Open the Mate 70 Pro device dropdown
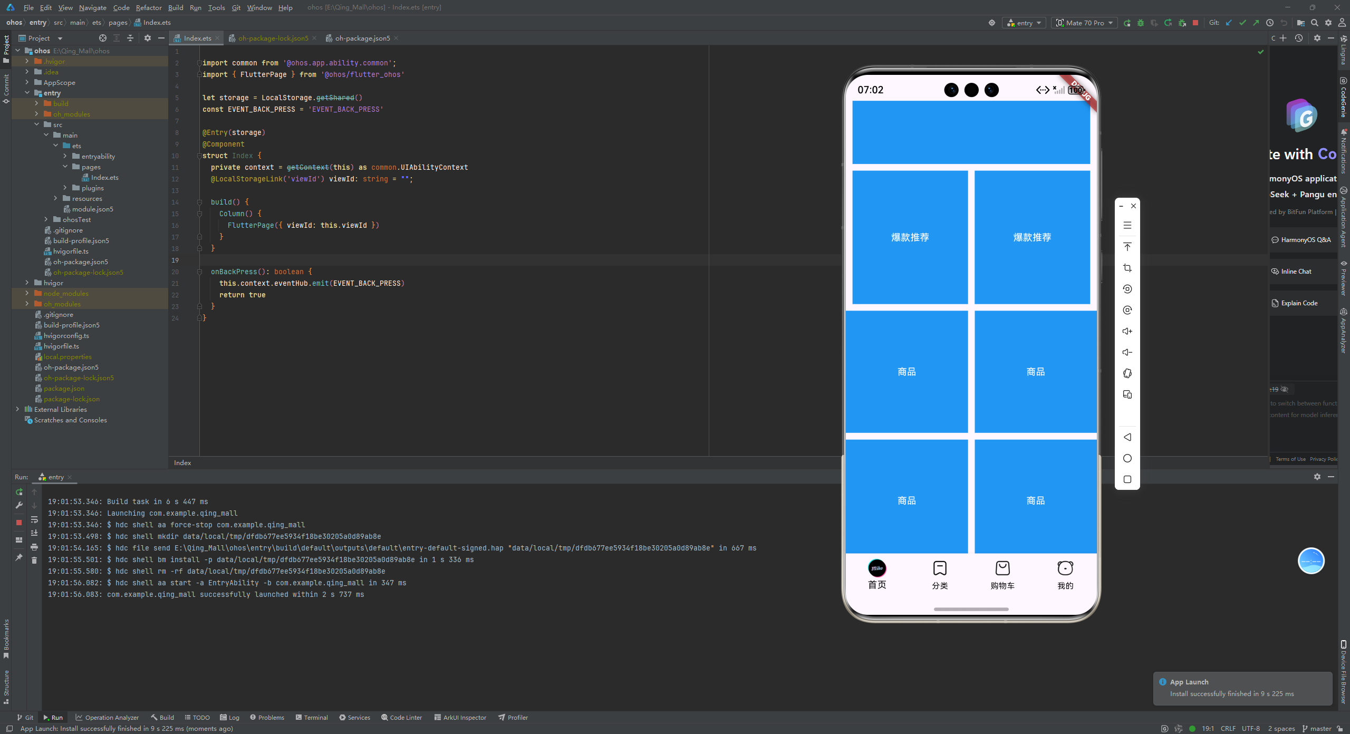The image size is (1350, 734). [1084, 23]
